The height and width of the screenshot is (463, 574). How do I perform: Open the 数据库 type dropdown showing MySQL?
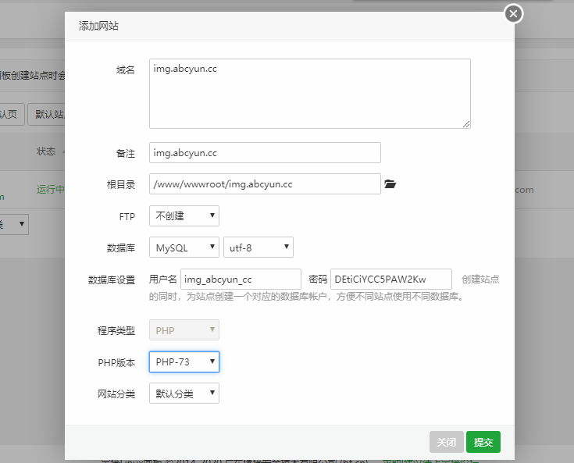click(184, 248)
